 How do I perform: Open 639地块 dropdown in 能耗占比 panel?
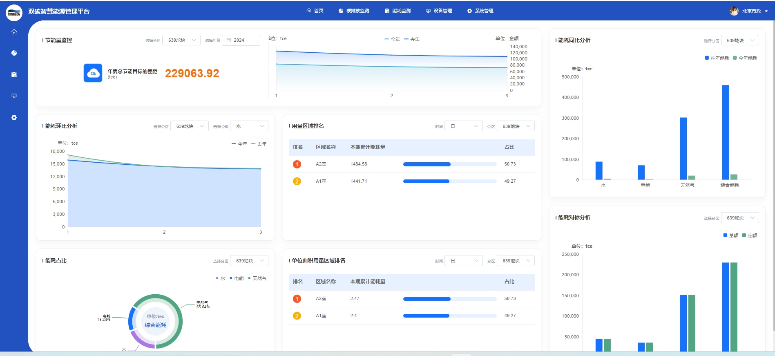tap(249, 261)
